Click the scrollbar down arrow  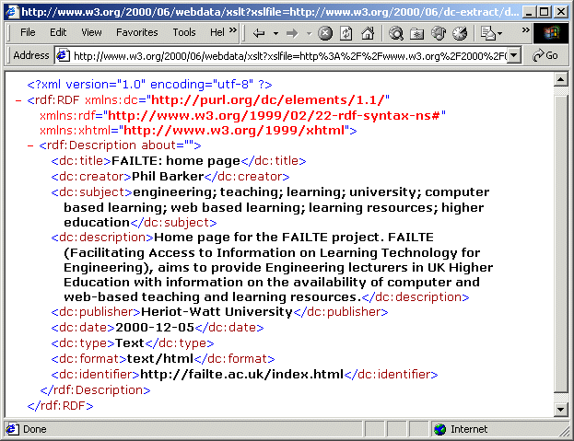(x=561, y=410)
